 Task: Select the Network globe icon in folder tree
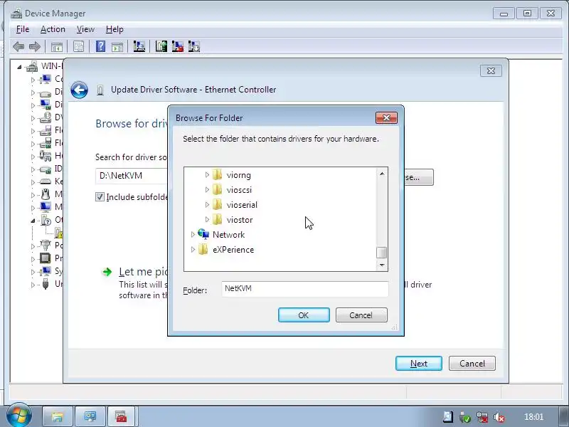coord(203,234)
